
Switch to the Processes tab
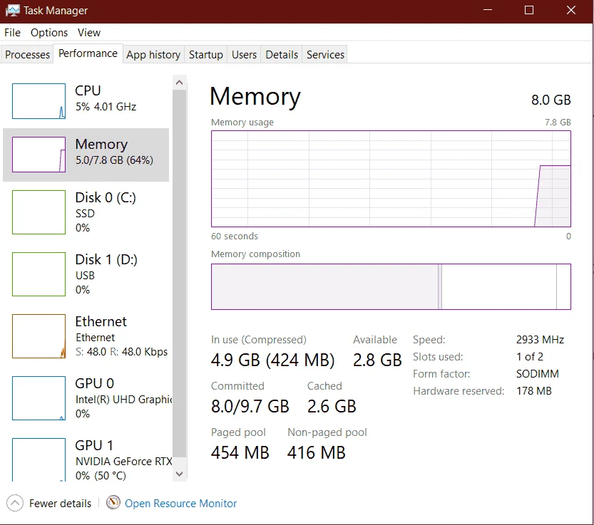[27, 55]
